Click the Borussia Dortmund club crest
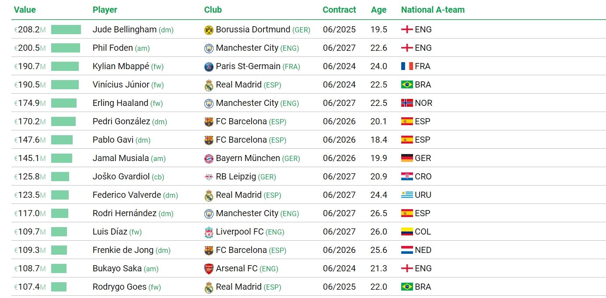606x298 pixels. pyautogui.click(x=209, y=30)
